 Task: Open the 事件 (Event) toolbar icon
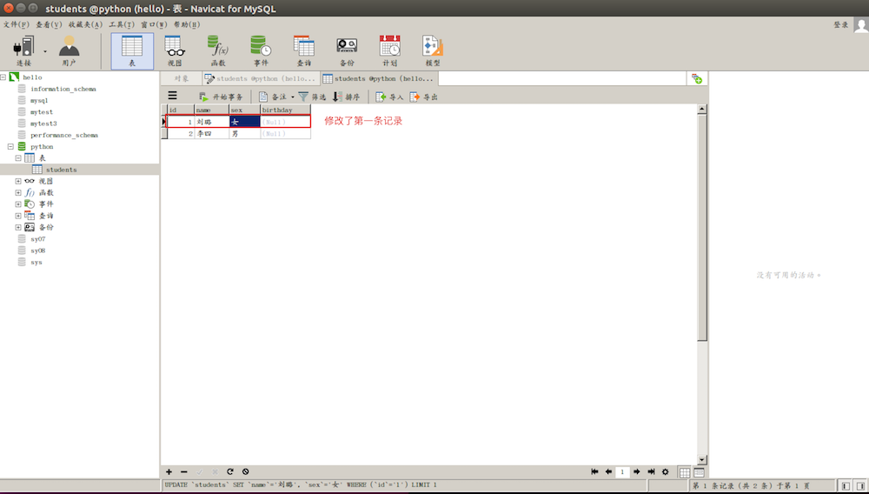261,50
